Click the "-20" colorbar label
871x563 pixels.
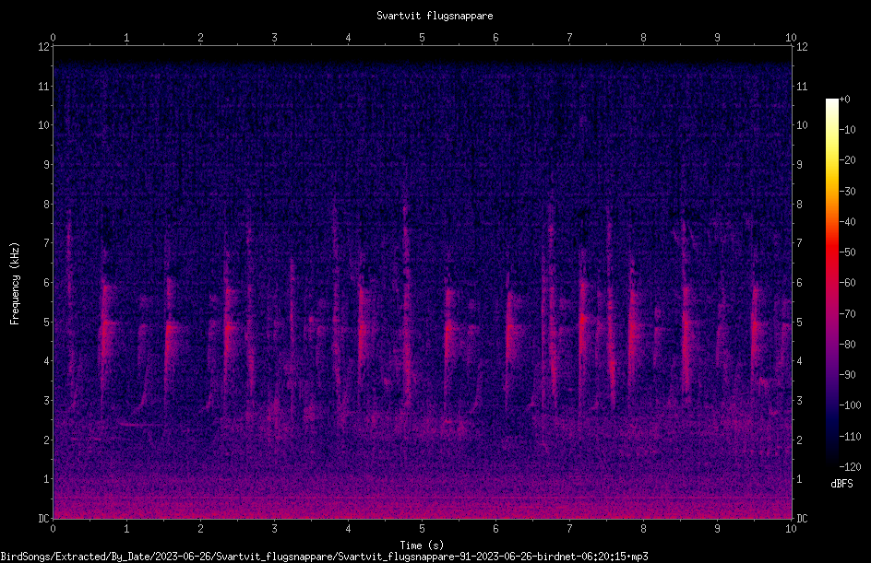pos(847,160)
